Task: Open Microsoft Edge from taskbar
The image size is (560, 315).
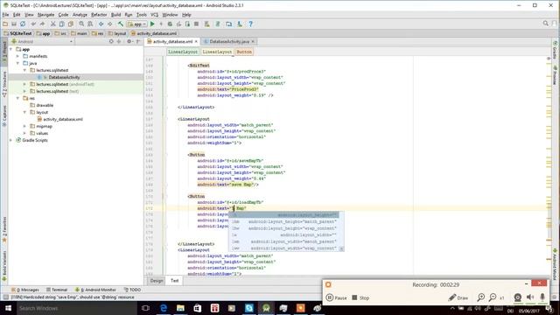Action: pos(164,308)
